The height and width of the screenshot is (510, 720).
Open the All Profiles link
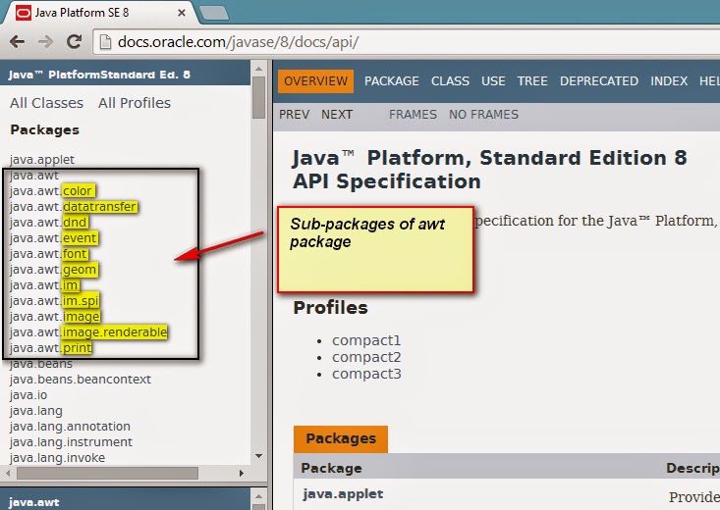(135, 103)
